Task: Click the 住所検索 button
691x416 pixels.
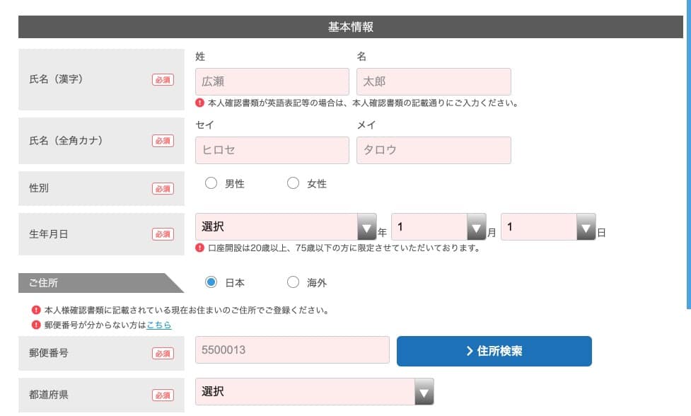Action: coord(494,351)
